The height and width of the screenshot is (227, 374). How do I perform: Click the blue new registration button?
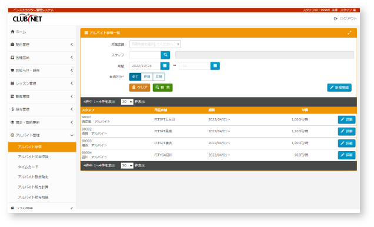pyautogui.click(x=339, y=88)
